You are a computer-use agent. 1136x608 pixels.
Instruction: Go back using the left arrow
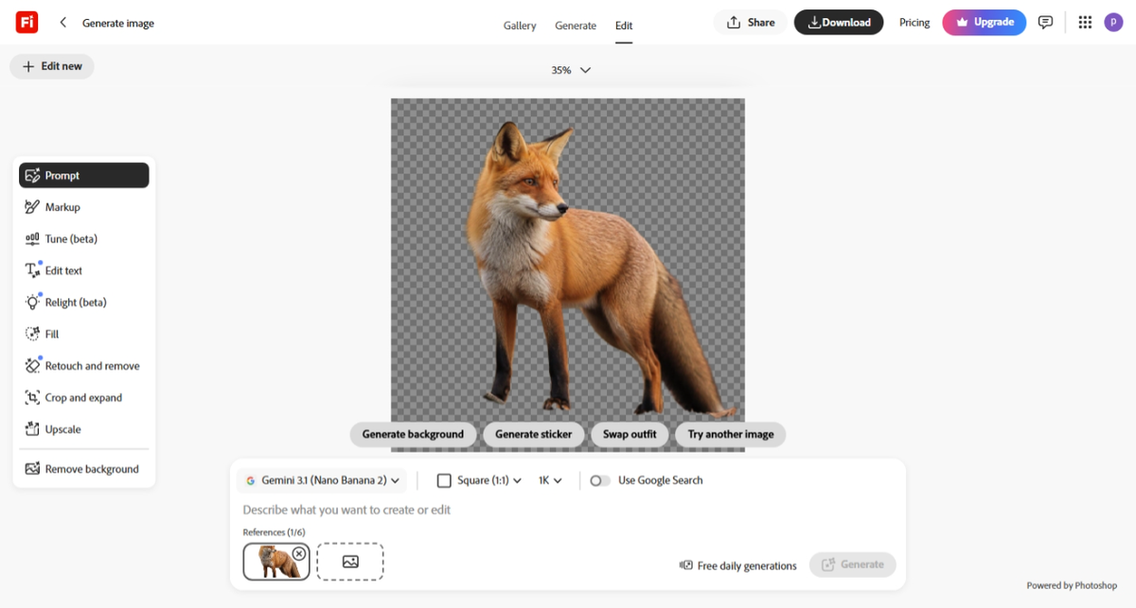pyautogui.click(x=62, y=23)
